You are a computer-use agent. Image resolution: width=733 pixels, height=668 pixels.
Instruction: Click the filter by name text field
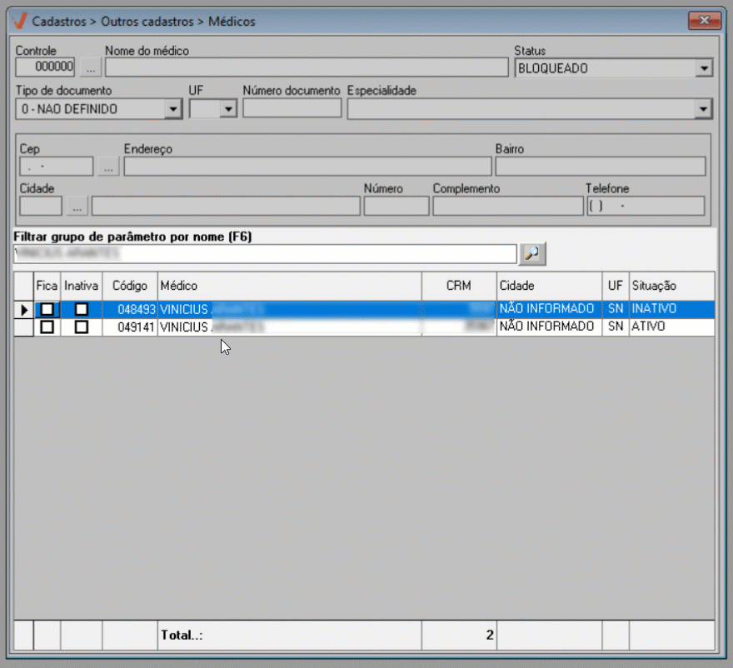265,253
